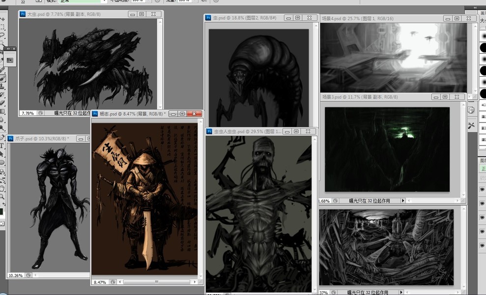This screenshot has height=295, width=486.
Task: Click 杨志.psd horizontal scrollbar left arrow
Action: [x=120, y=282]
